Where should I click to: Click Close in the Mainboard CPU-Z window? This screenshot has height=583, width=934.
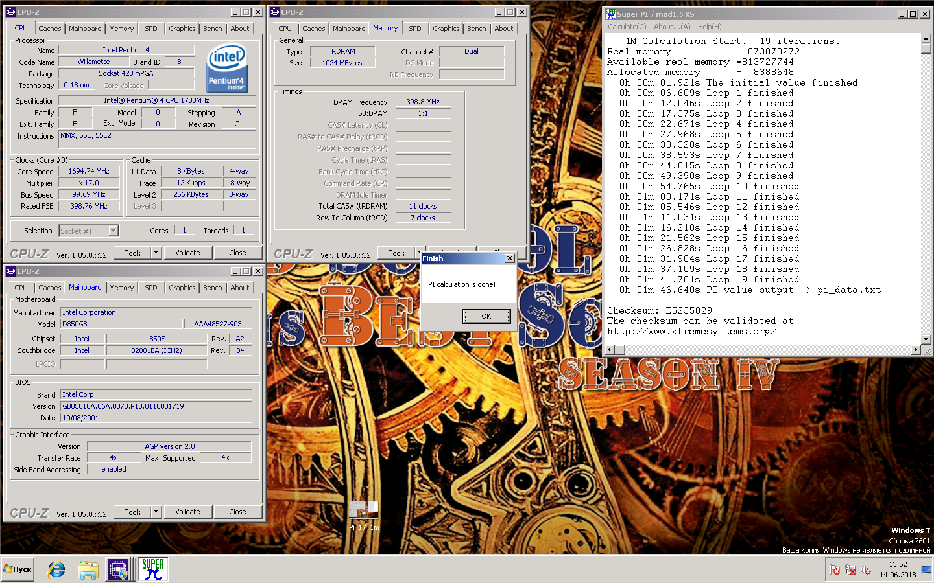(x=237, y=512)
